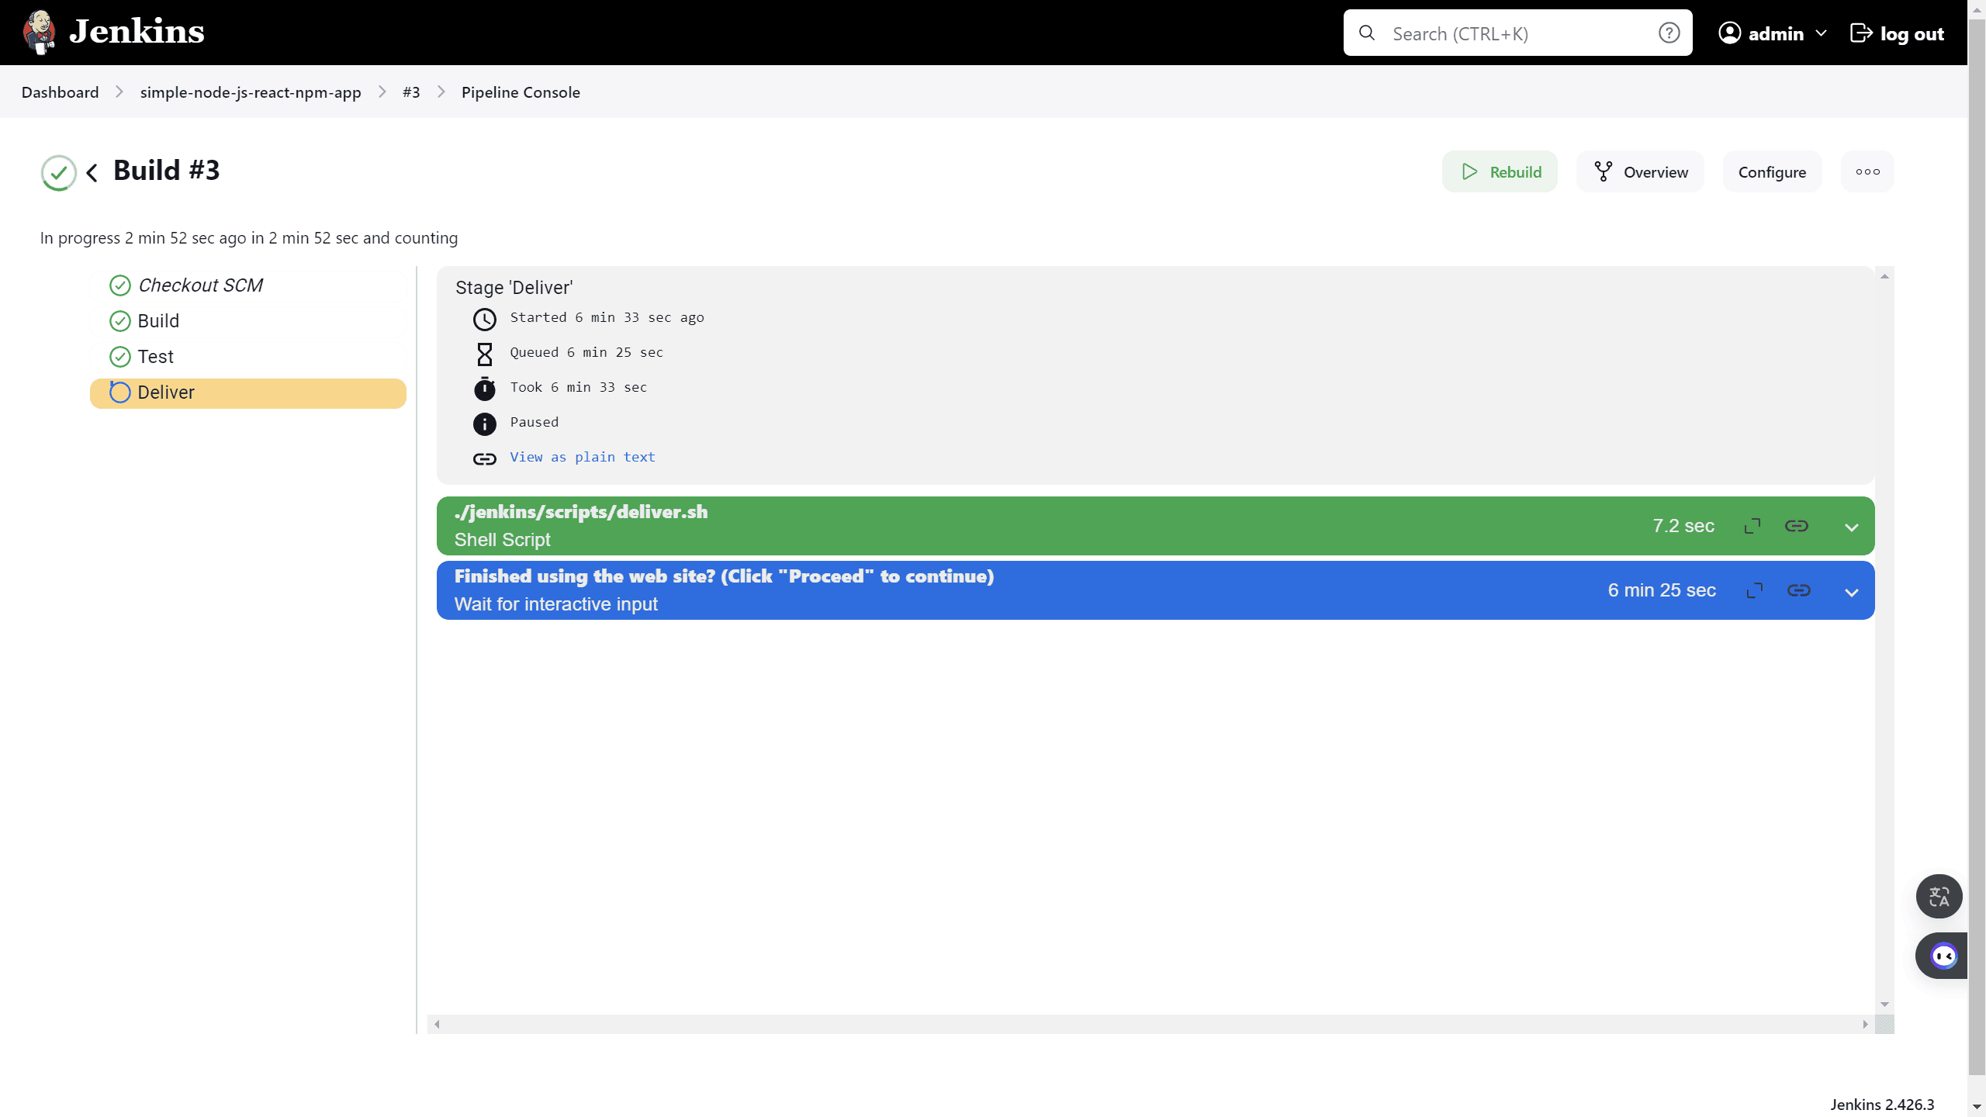Open View as plain text link
1986x1117 pixels.
(x=583, y=457)
